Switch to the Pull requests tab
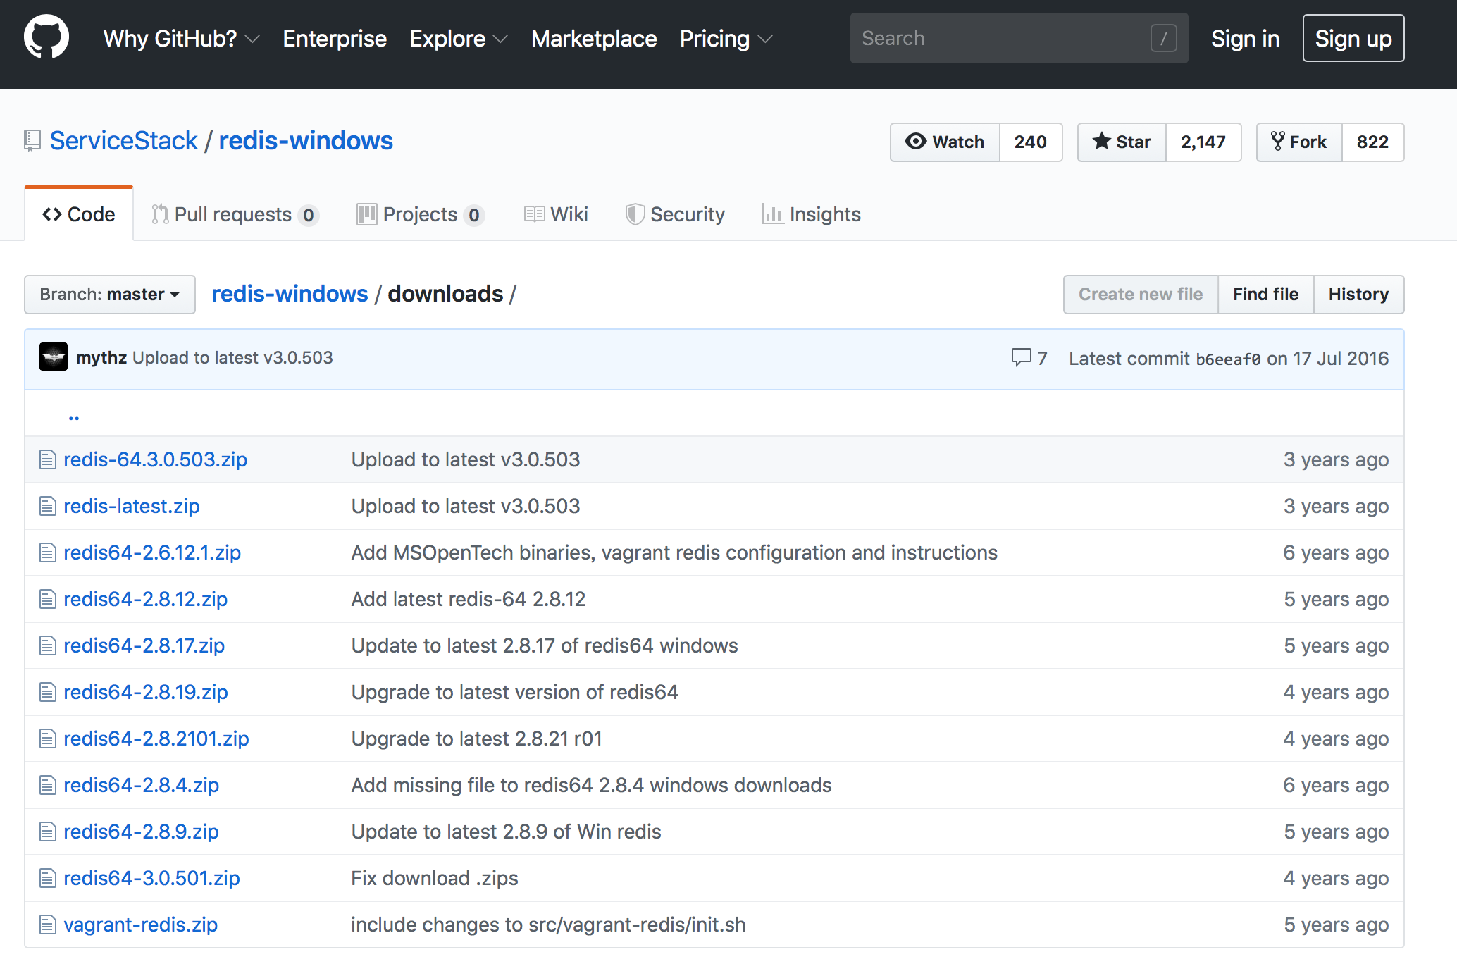The height and width of the screenshot is (964, 1457). (x=235, y=214)
